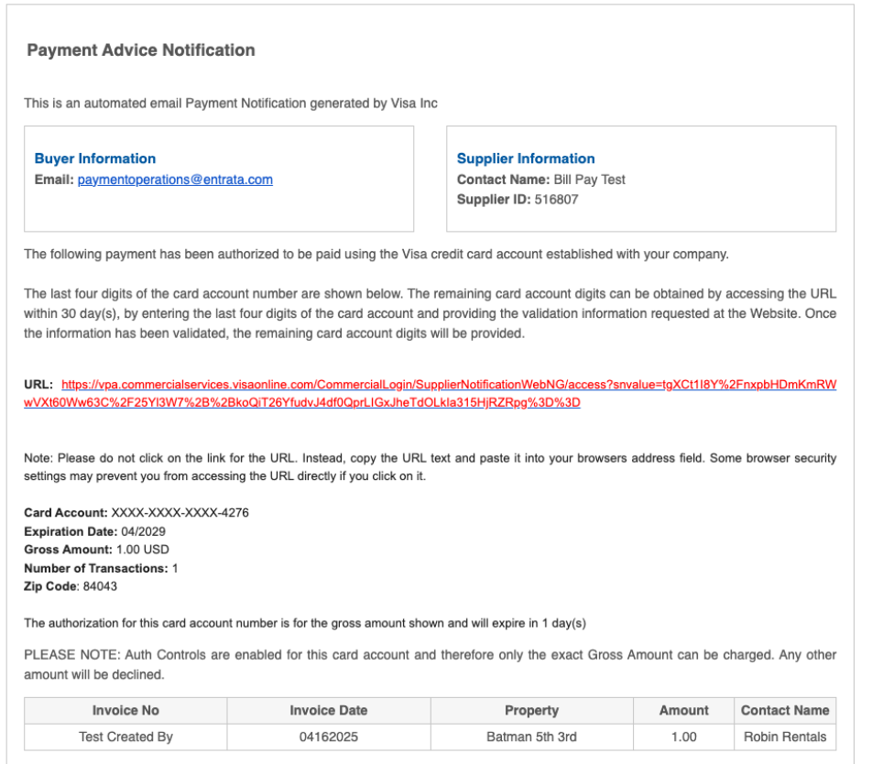Click the Zip Code 84043 line
Viewport: 872px width, 764px height.
click(71, 586)
